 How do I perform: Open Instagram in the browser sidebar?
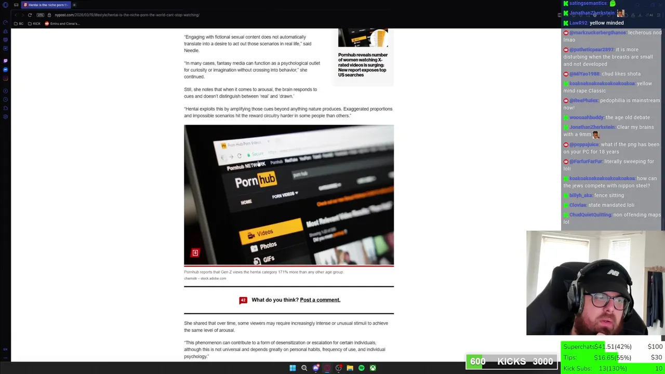pos(5,79)
